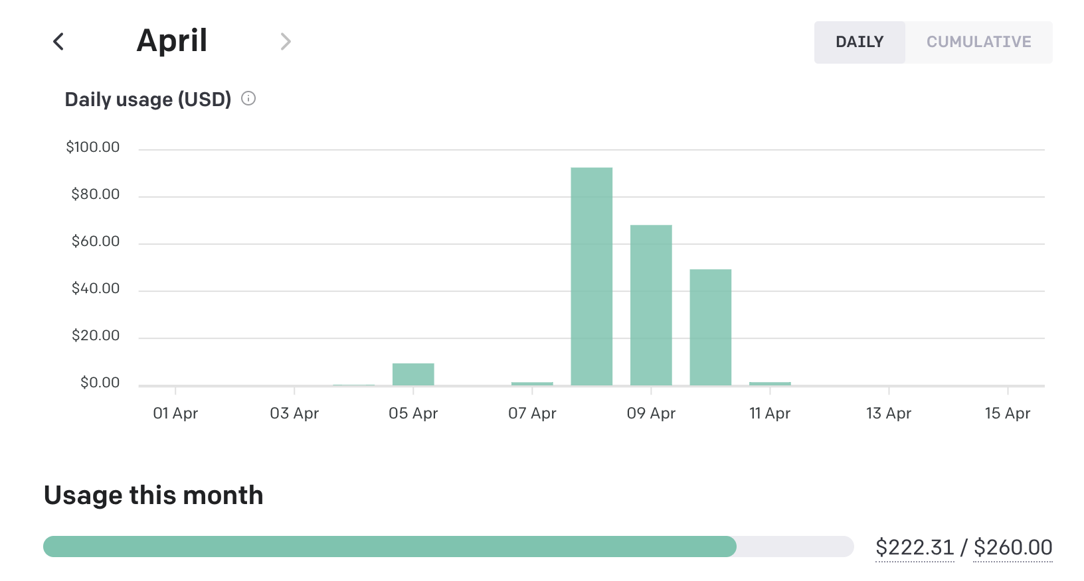Click the tallest bar for 08 Apr
Viewport: 1084px width, 581px height.
click(591, 276)
